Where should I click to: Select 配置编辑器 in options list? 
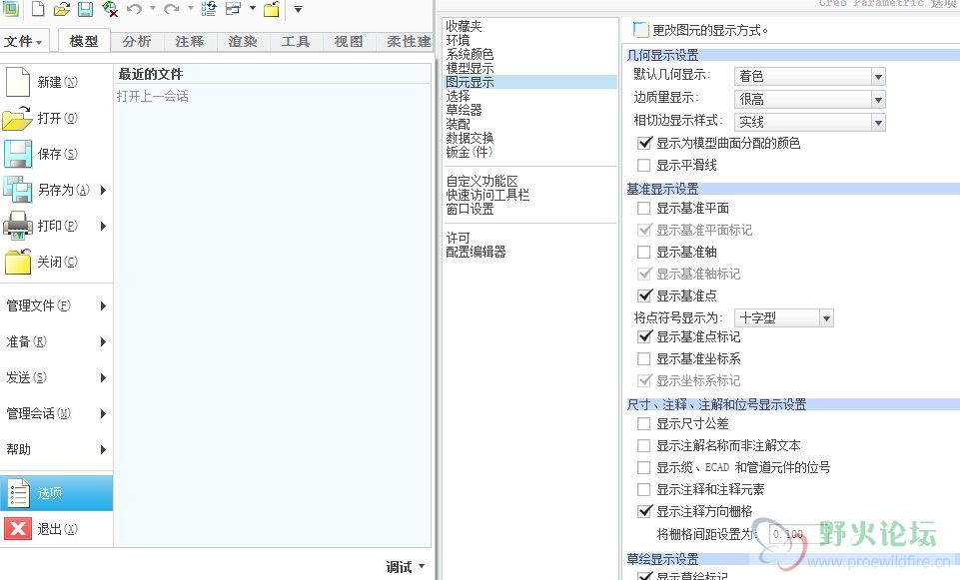(476, 252)
